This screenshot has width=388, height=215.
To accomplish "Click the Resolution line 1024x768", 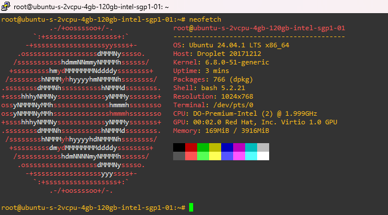I will (213, 96).
